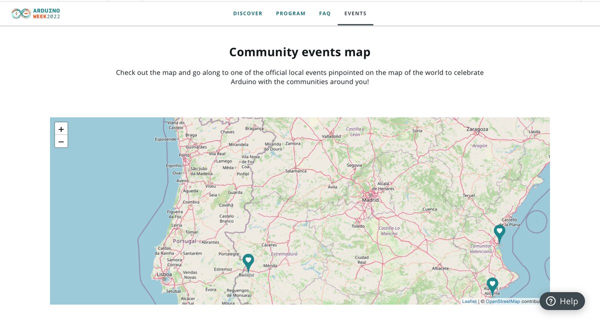This screenshot has width=600, height=325.
Task: Open the Help button
Action: point(562,301)
